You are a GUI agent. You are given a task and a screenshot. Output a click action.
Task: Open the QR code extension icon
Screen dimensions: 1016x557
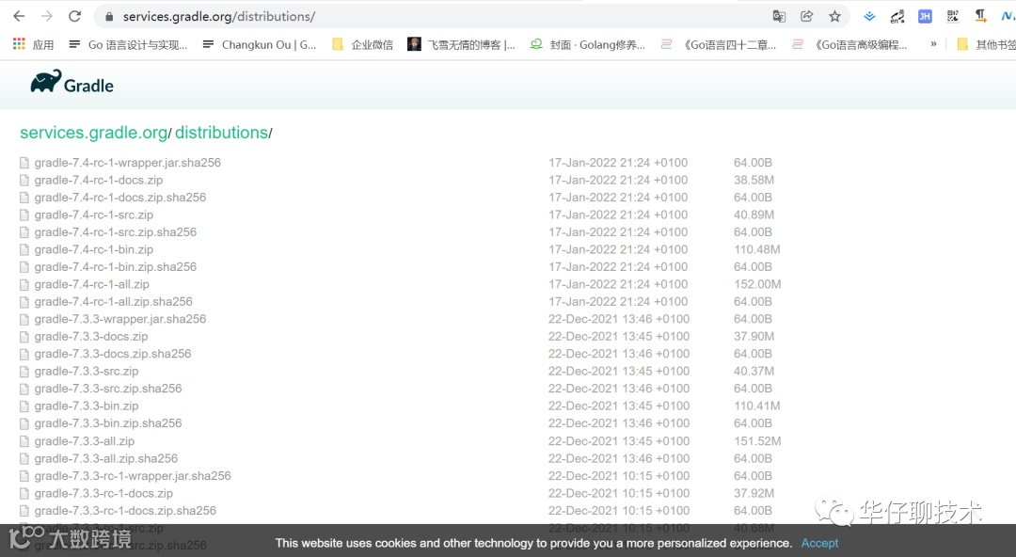pos(952,16)
